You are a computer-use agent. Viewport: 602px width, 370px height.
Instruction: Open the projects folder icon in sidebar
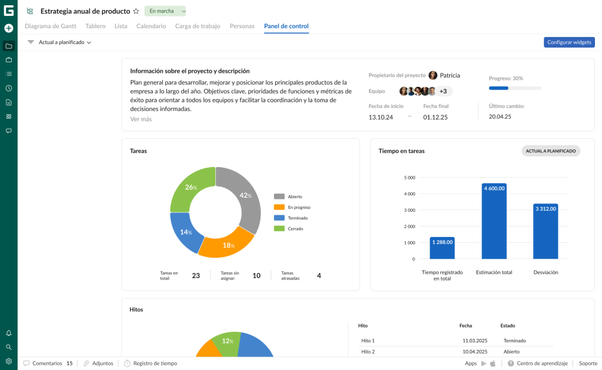pyautogui.click(x=8, y=46)
